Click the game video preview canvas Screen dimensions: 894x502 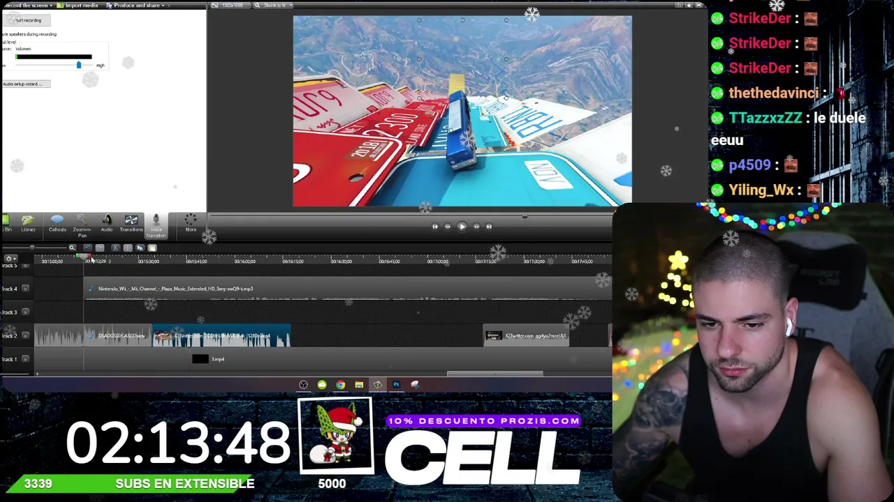tap(462, 112)
